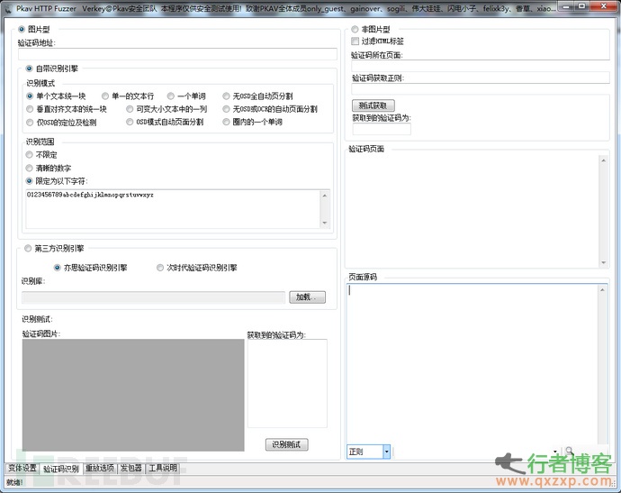Click inside the allowed characters text box
Screen dimensions: 621x493
point(173,208)
